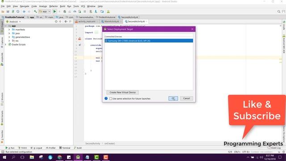Switch to activity_main.xml editor tab
Image resolution: width=286 pixels, height=161 pixels.
pyautogui.click(x=87, y=21)
